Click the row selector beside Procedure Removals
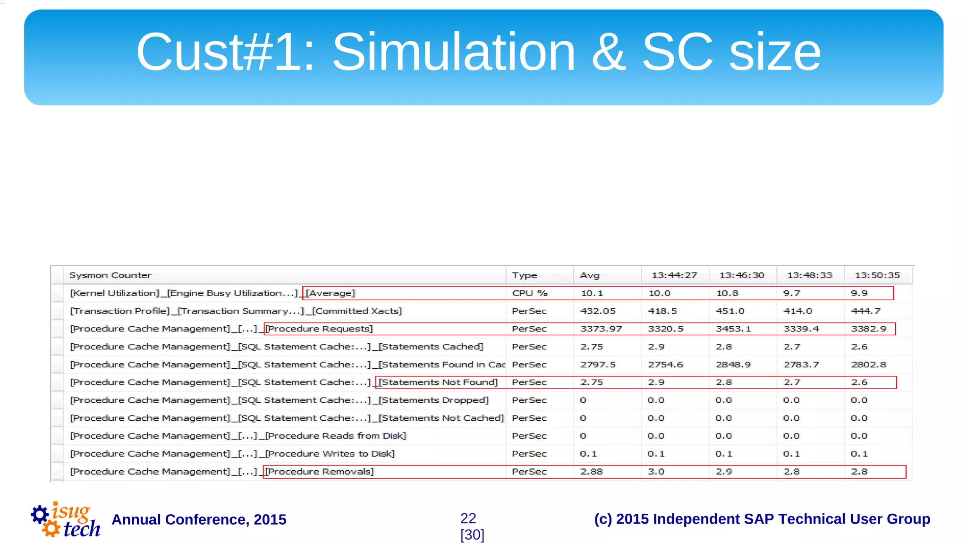This screenshot has height=543, width=967. point(57,472)
